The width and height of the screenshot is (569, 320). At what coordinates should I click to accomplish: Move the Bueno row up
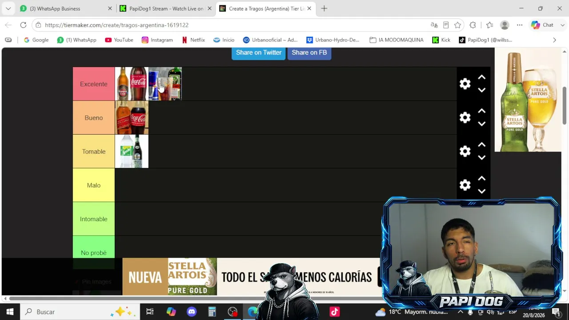pos(481,111)
